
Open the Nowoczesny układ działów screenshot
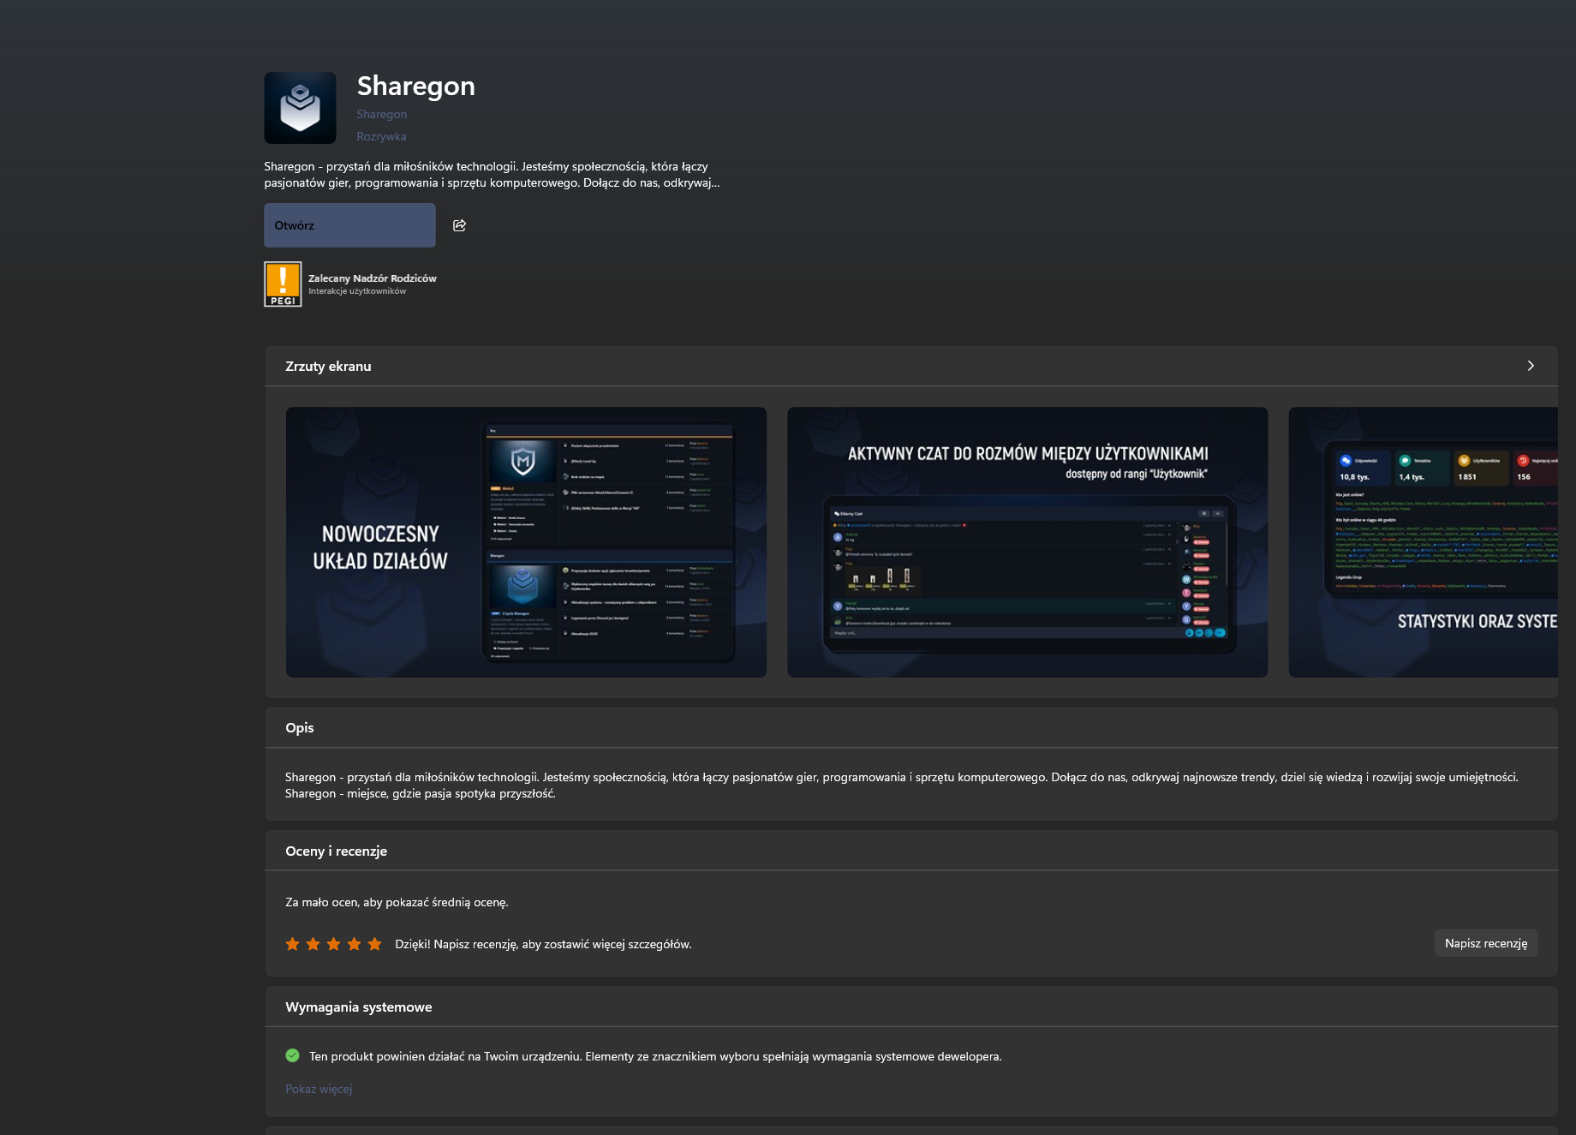[x=526, y=542]
